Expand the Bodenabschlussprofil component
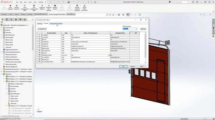Viewport: 215px width, 120px height. pos(1,69)
